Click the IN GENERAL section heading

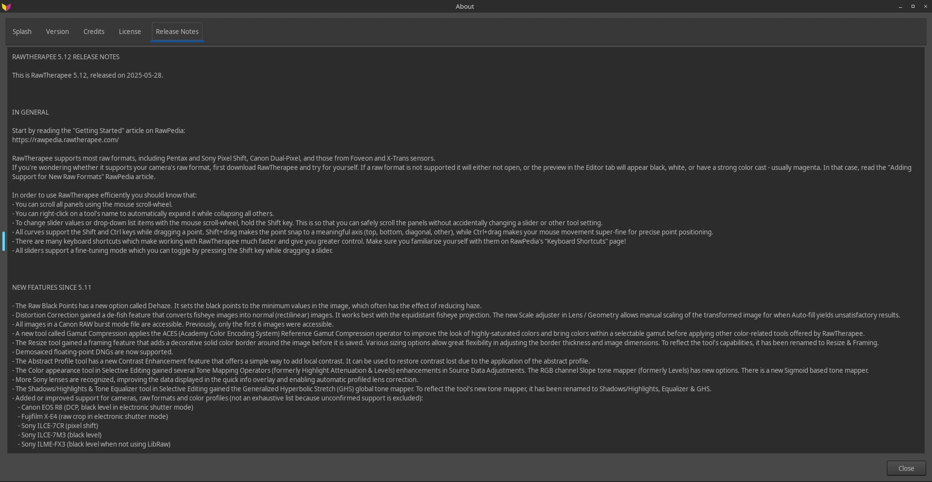(31, 112)
